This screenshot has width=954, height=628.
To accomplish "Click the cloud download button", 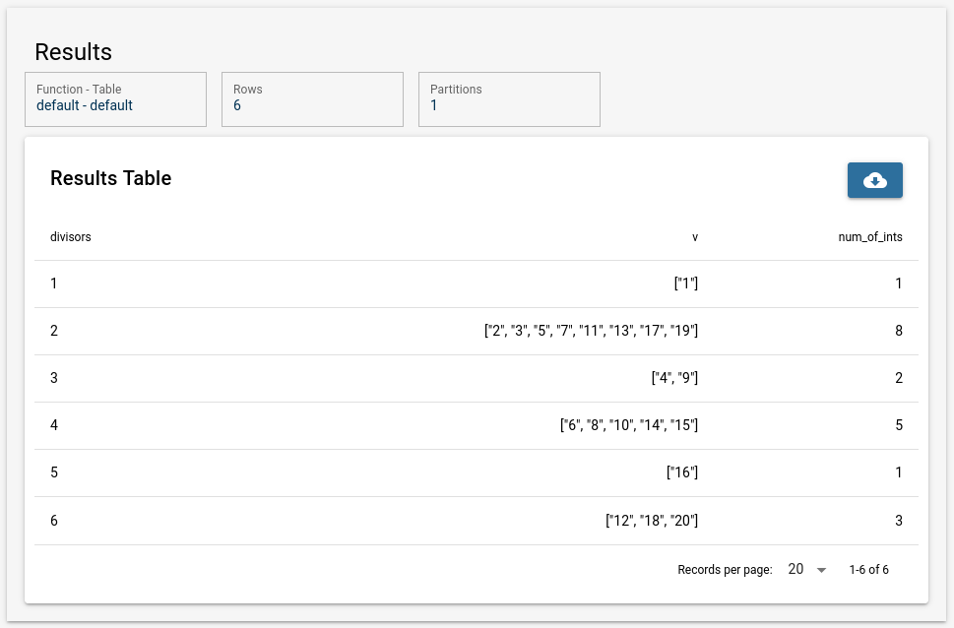I will coord(874,180).
